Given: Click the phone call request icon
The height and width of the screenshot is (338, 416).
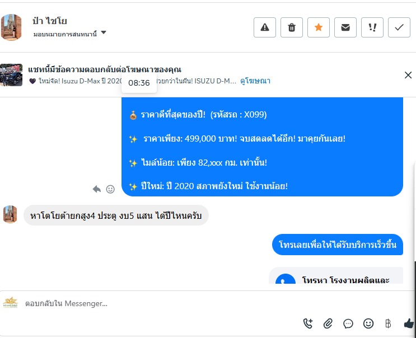Looking at the screenshot, I should [307, 323].
